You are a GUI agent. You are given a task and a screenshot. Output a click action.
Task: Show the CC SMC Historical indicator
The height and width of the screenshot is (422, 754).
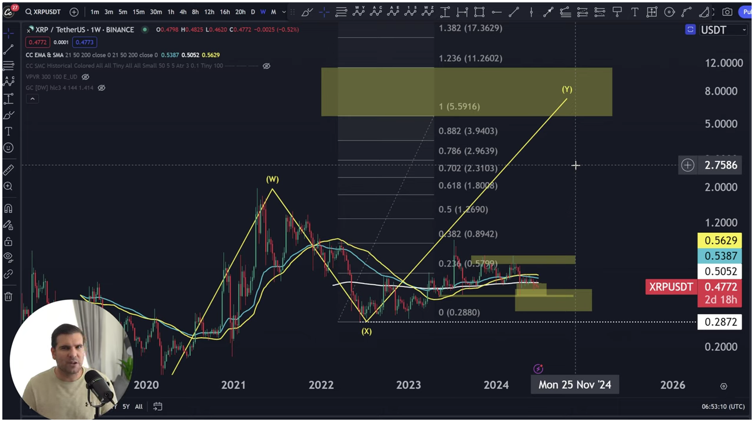click(x=266, y=66)
